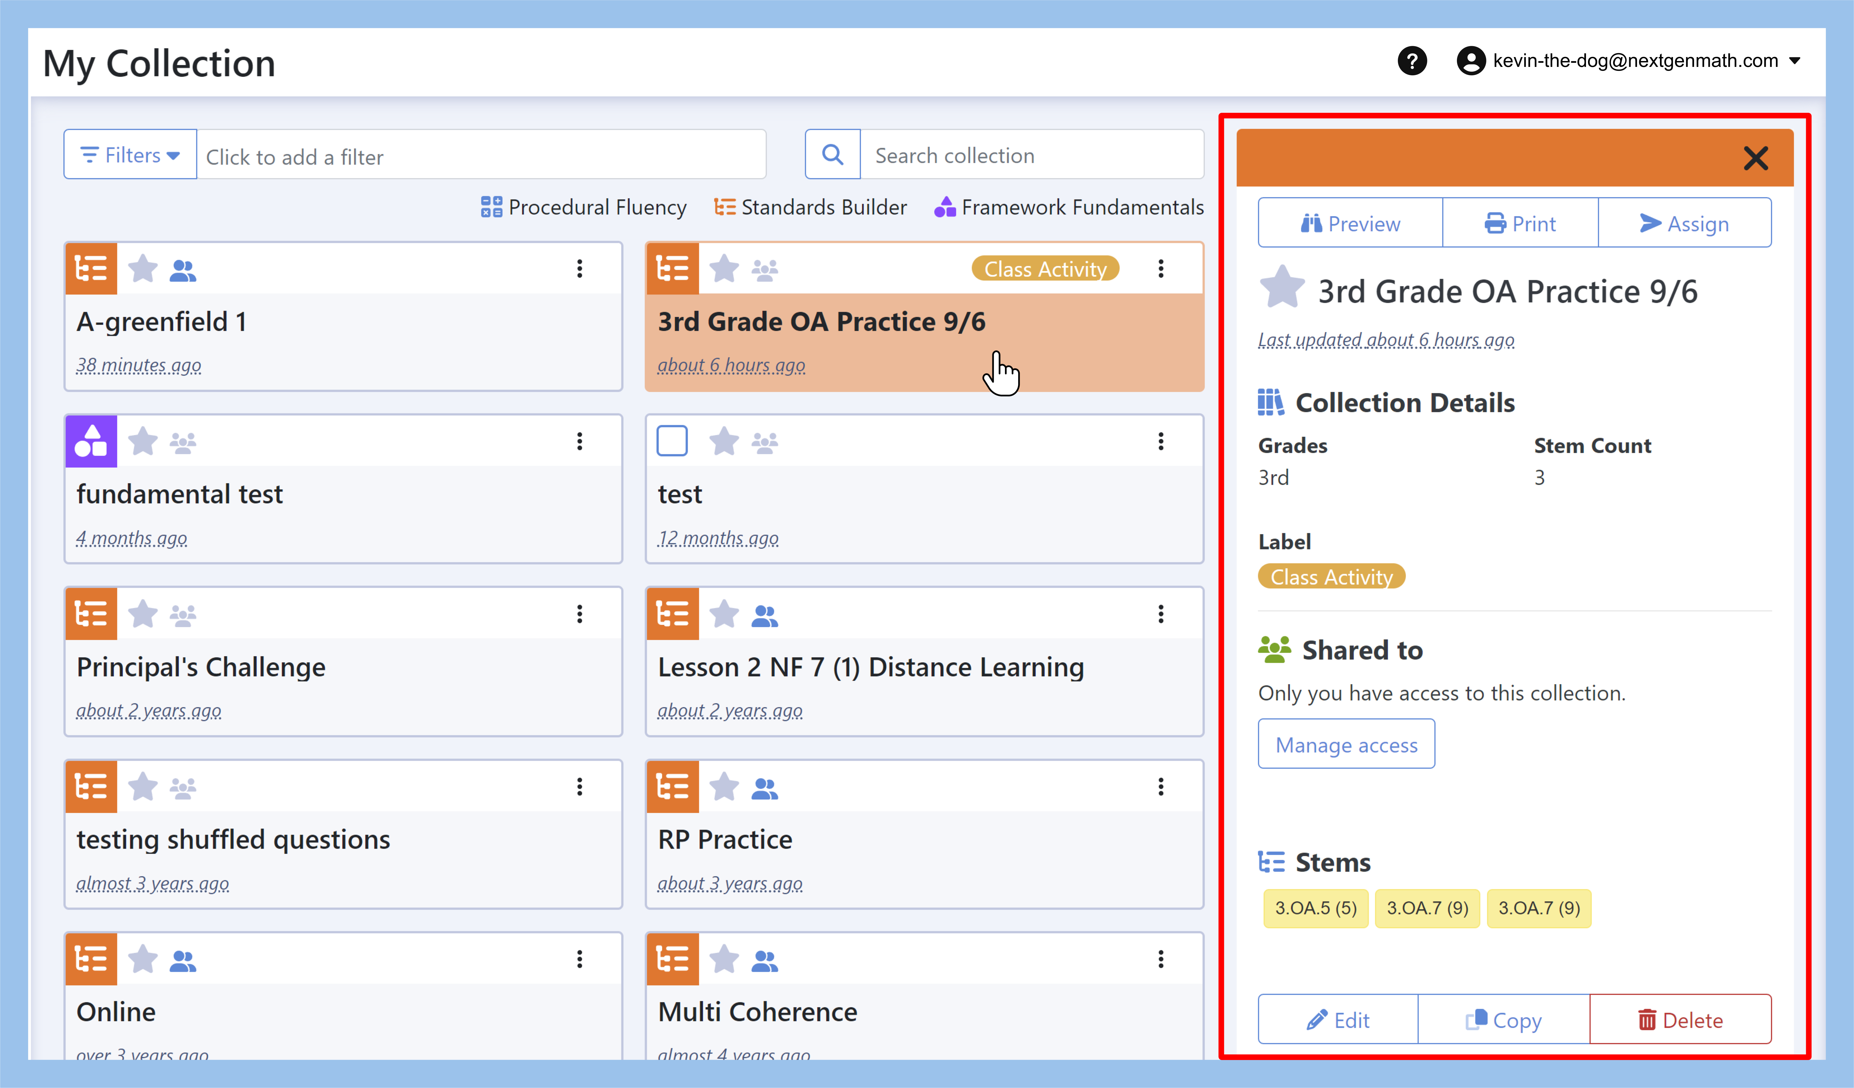Image resolution: width=1854 pixels, height=1088 pixels.
Task: Click the Edit button
Action: pos(1338,1020)
